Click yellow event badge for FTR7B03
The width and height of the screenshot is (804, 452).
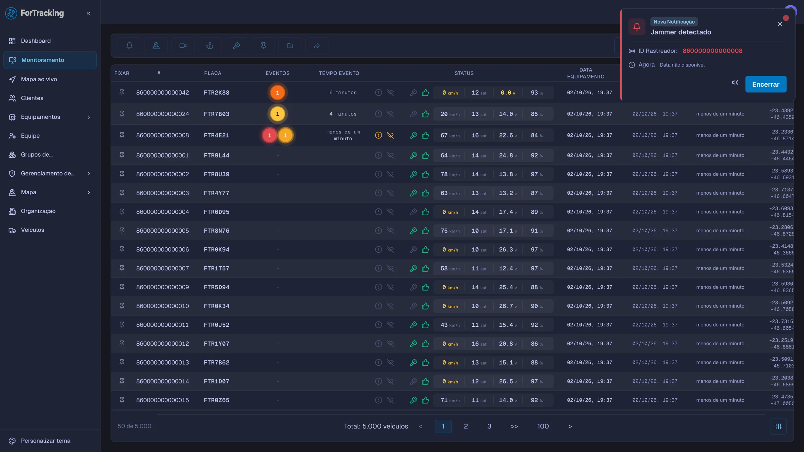click(x=277, y=114)
